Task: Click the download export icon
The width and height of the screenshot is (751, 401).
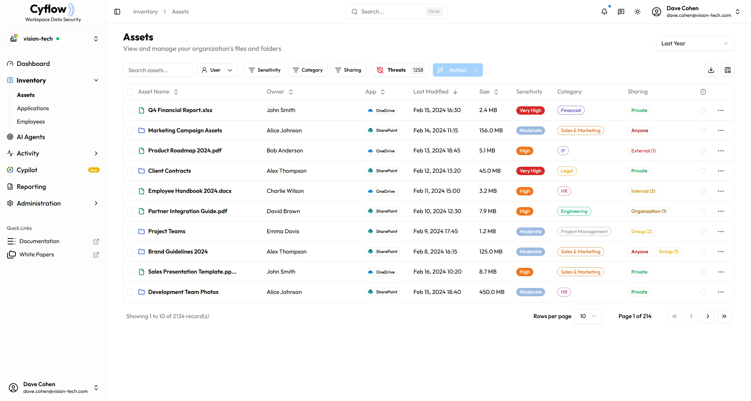Action: (711, 70)
